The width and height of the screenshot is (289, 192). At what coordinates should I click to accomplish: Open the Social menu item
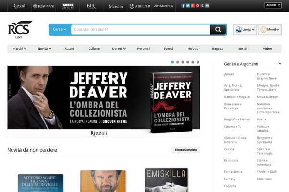point(243,48)
